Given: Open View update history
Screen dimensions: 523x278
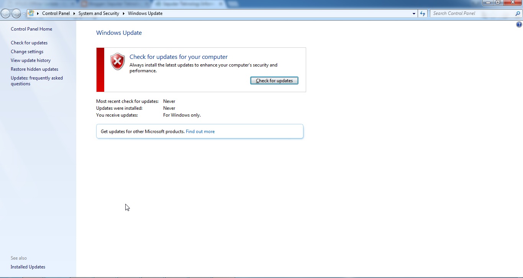Looking at the screenshot, I should [x=31, y=60].
